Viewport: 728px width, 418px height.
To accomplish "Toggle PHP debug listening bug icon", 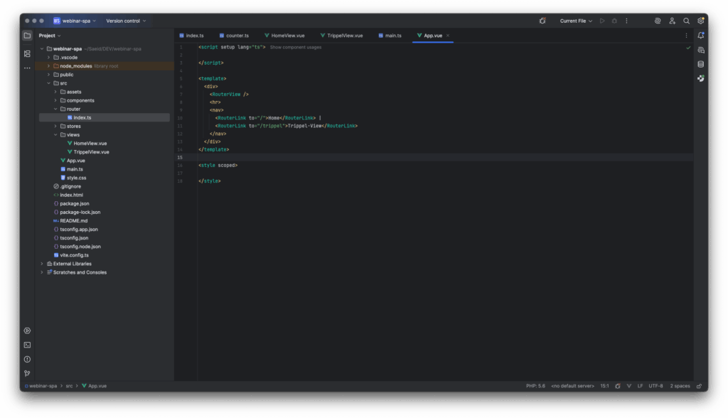I will pyautogui.click(x=542, y=21).
